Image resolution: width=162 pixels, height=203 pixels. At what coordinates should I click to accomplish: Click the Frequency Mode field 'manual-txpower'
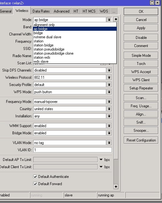pyautogui.click(x=70, y=102)
